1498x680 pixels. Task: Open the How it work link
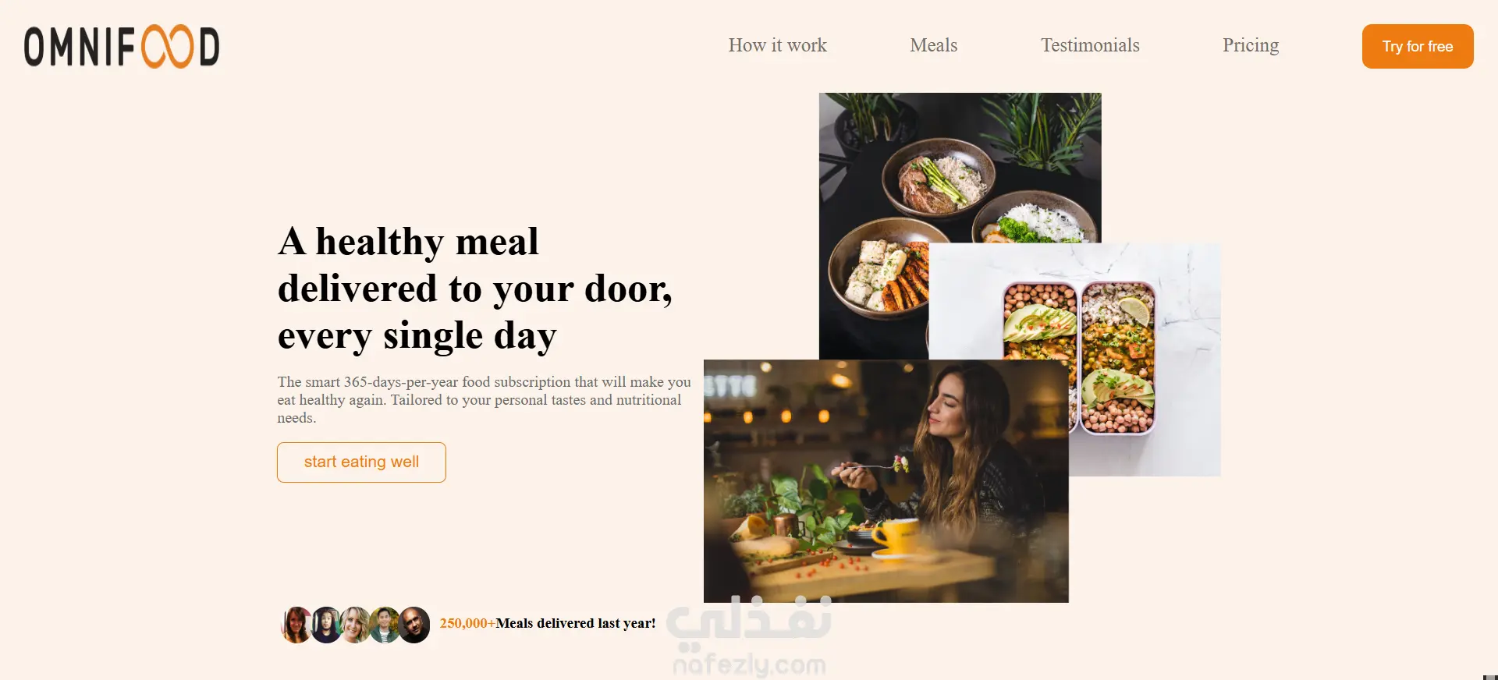point(777,45)
